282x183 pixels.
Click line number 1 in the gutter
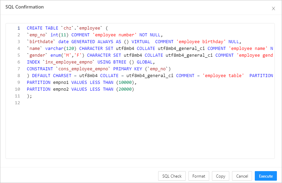19,28
